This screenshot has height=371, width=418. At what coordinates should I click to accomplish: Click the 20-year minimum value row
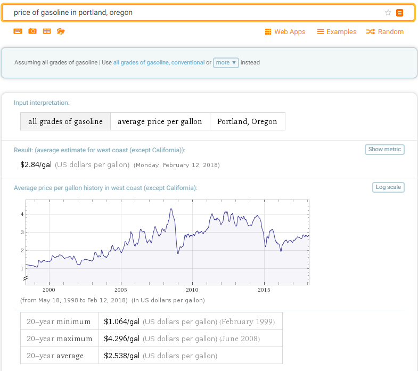(x=151, y=321)
